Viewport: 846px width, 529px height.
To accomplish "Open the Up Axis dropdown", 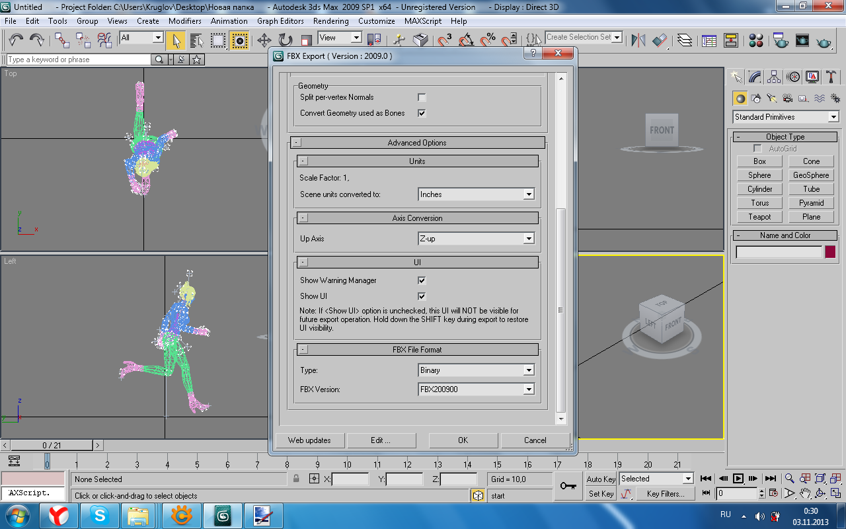I will click(476, 239).
